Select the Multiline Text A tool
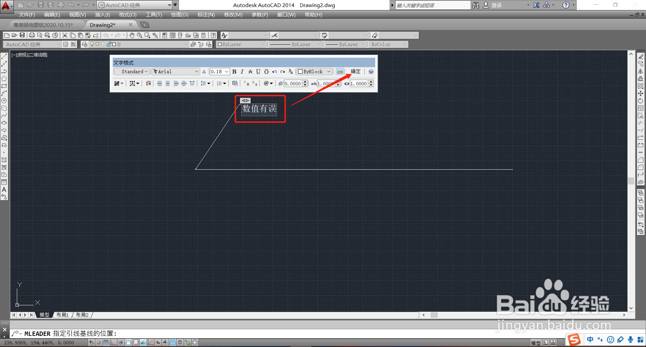 (4, 189)
